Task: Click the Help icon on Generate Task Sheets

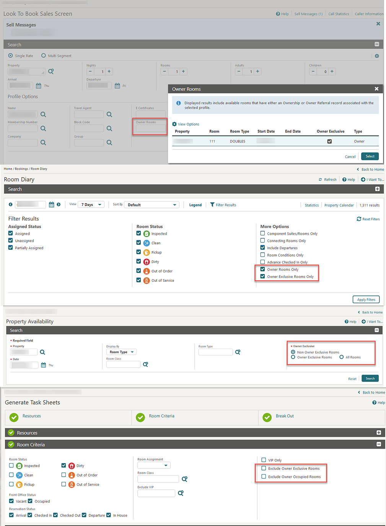Action: pos(374,402)
